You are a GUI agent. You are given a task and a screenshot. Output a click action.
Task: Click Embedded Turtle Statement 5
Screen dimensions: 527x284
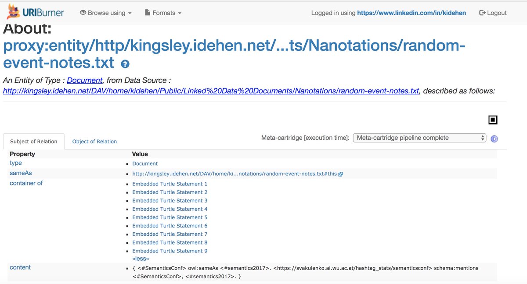[x=170, y=217]
